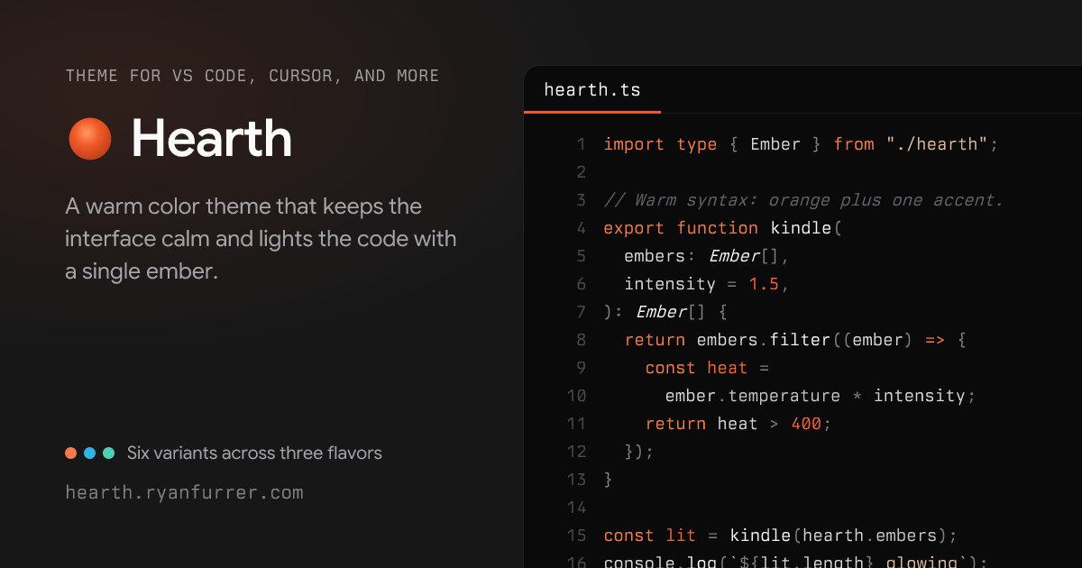1082x568 pixels.
Task: Click 'Six variants across three flavors' text
Action: click(254, 453)
